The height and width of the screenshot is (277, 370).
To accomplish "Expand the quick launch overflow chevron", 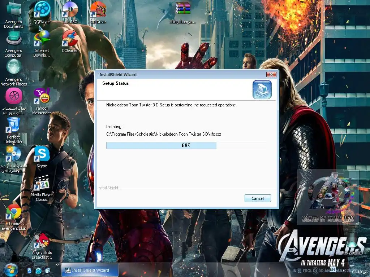I will click(x=57, y=264).
